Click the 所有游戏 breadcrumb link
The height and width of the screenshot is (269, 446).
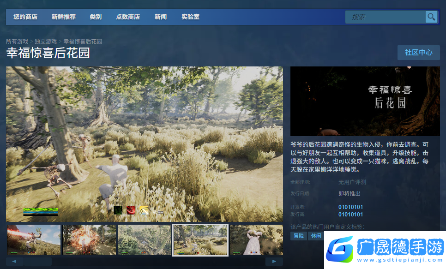click(17, 42)
